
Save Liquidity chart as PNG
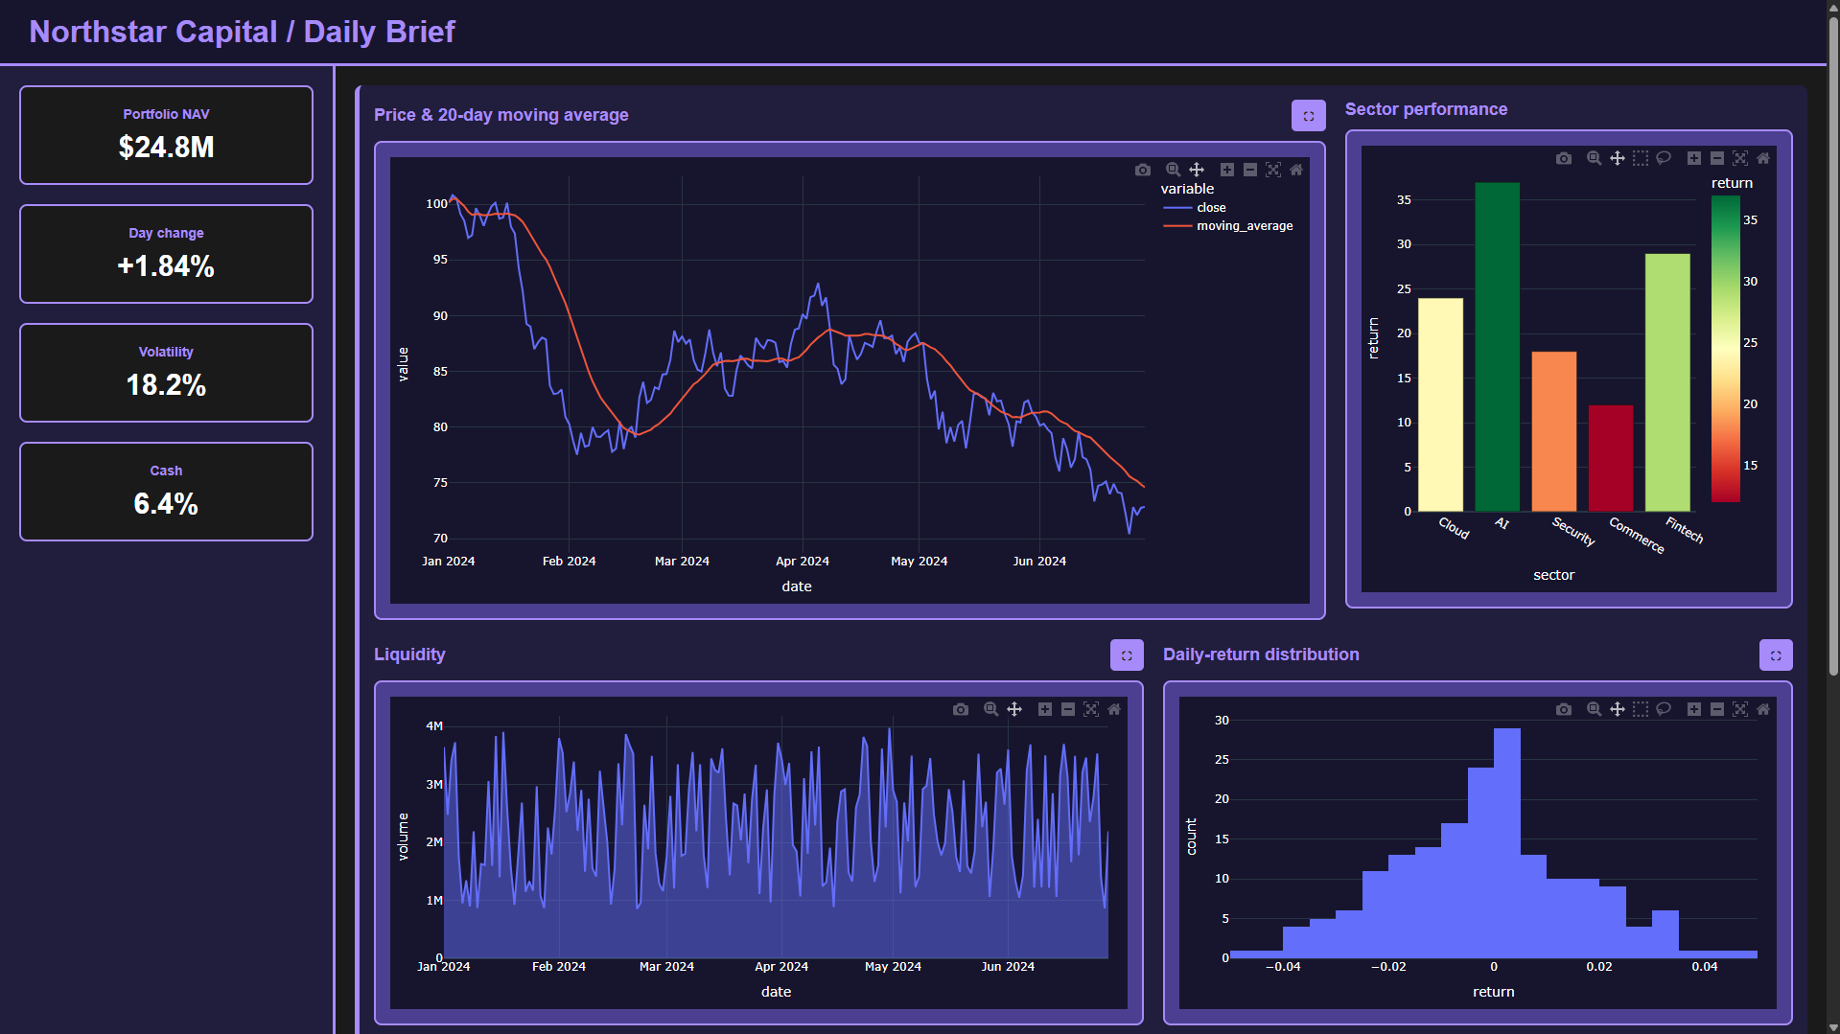961,709
